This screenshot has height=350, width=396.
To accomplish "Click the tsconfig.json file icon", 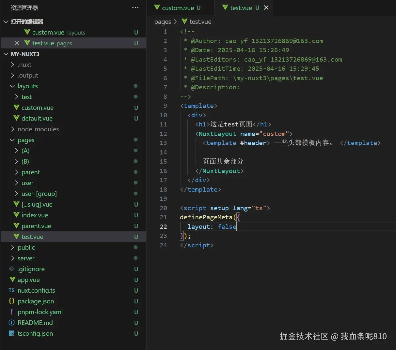I will pos(12,334).
